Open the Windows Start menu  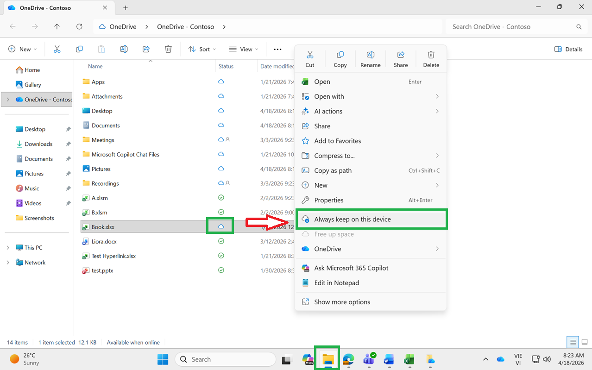tap(163, 359)
